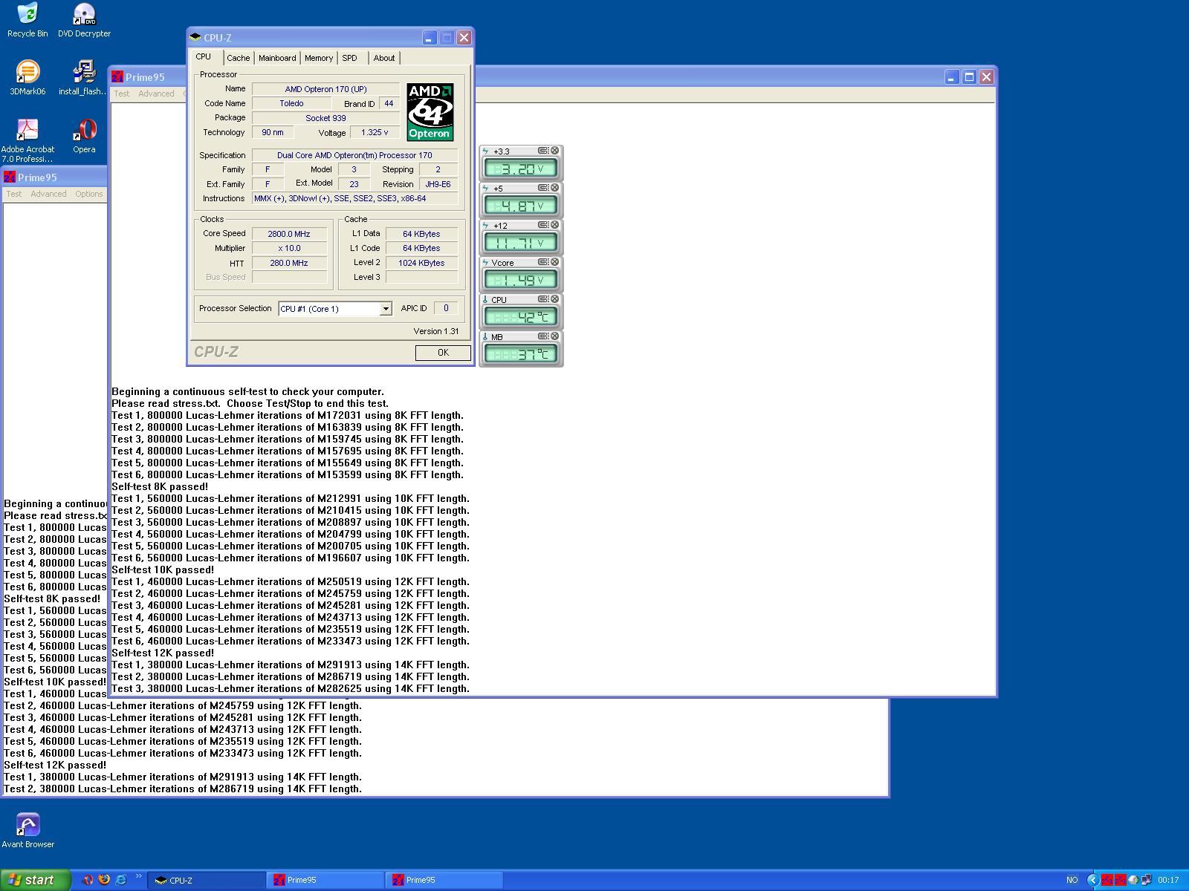Click OK button in CPU-Z
Image resolution: width=1189 pixels, height=891 pixels.
tap(443, 353)
